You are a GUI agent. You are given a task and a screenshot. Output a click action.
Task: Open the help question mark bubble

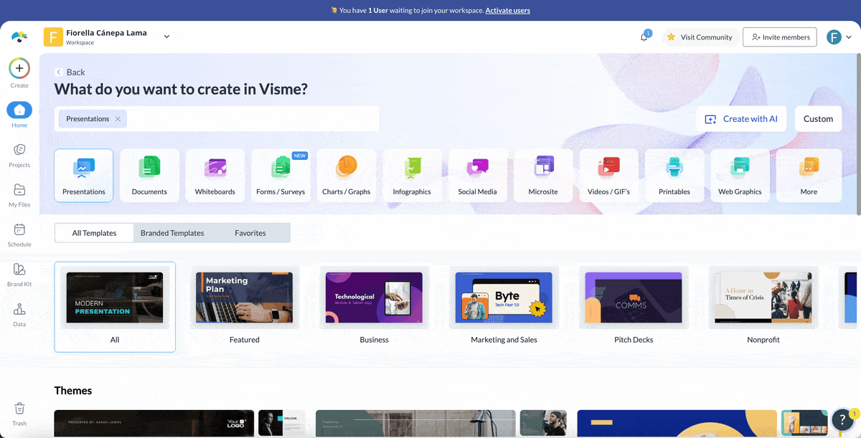coord(843,420)
